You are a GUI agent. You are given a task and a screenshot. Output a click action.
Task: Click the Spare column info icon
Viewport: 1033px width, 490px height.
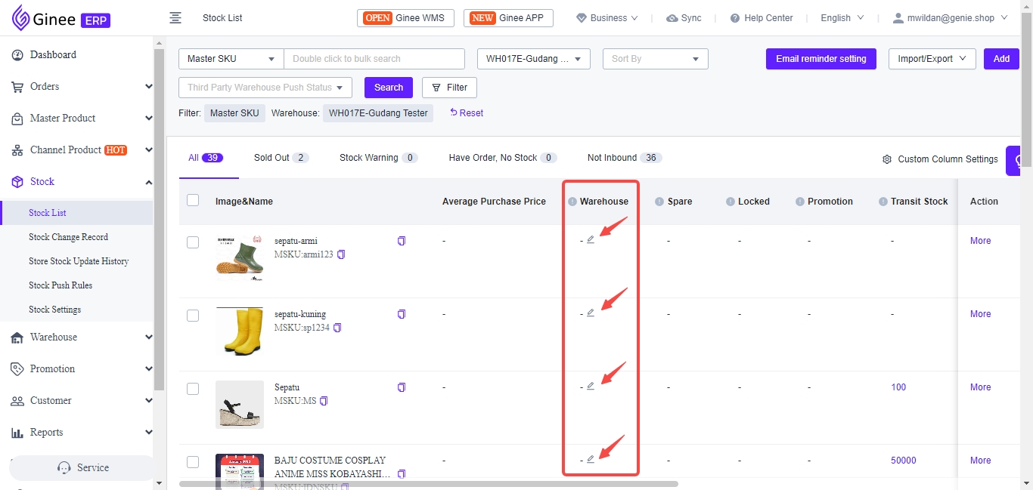click(659, 202)
